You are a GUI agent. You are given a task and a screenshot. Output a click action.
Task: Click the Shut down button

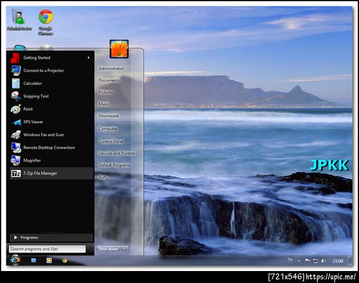(x=109, y=249)
